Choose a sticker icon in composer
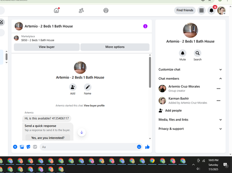 [28, 147]
